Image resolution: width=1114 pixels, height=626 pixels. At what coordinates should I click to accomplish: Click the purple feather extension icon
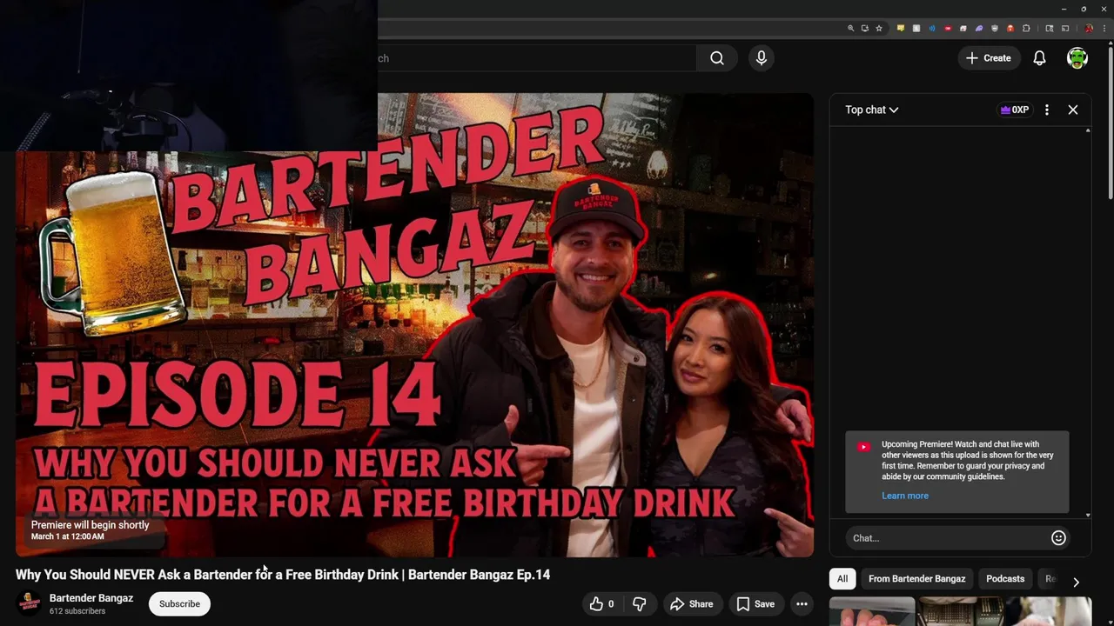point(979,28)
